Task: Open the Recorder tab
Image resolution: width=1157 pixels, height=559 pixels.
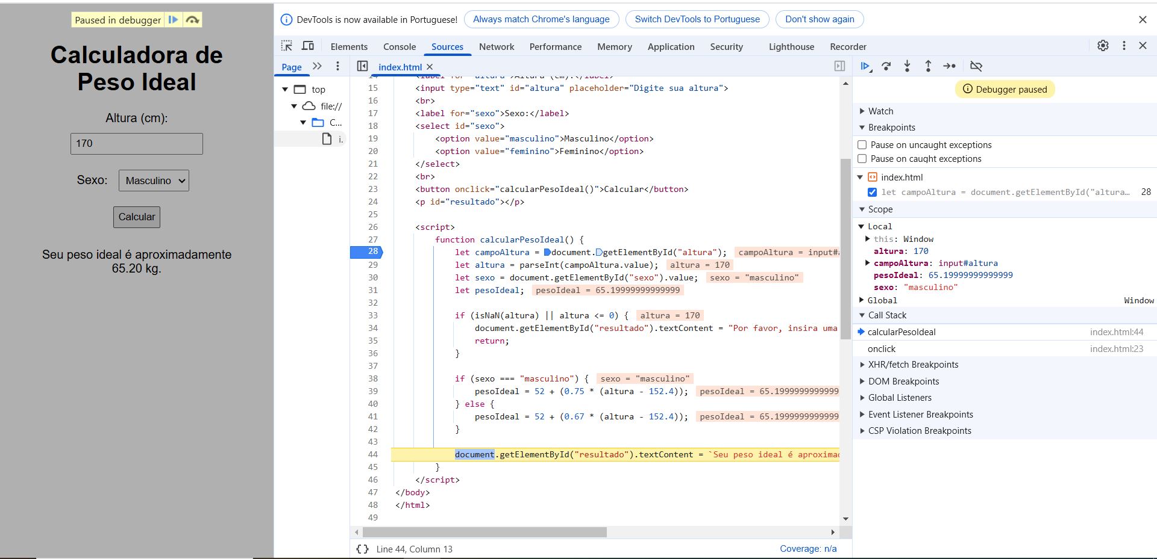Action: point(848,47)
